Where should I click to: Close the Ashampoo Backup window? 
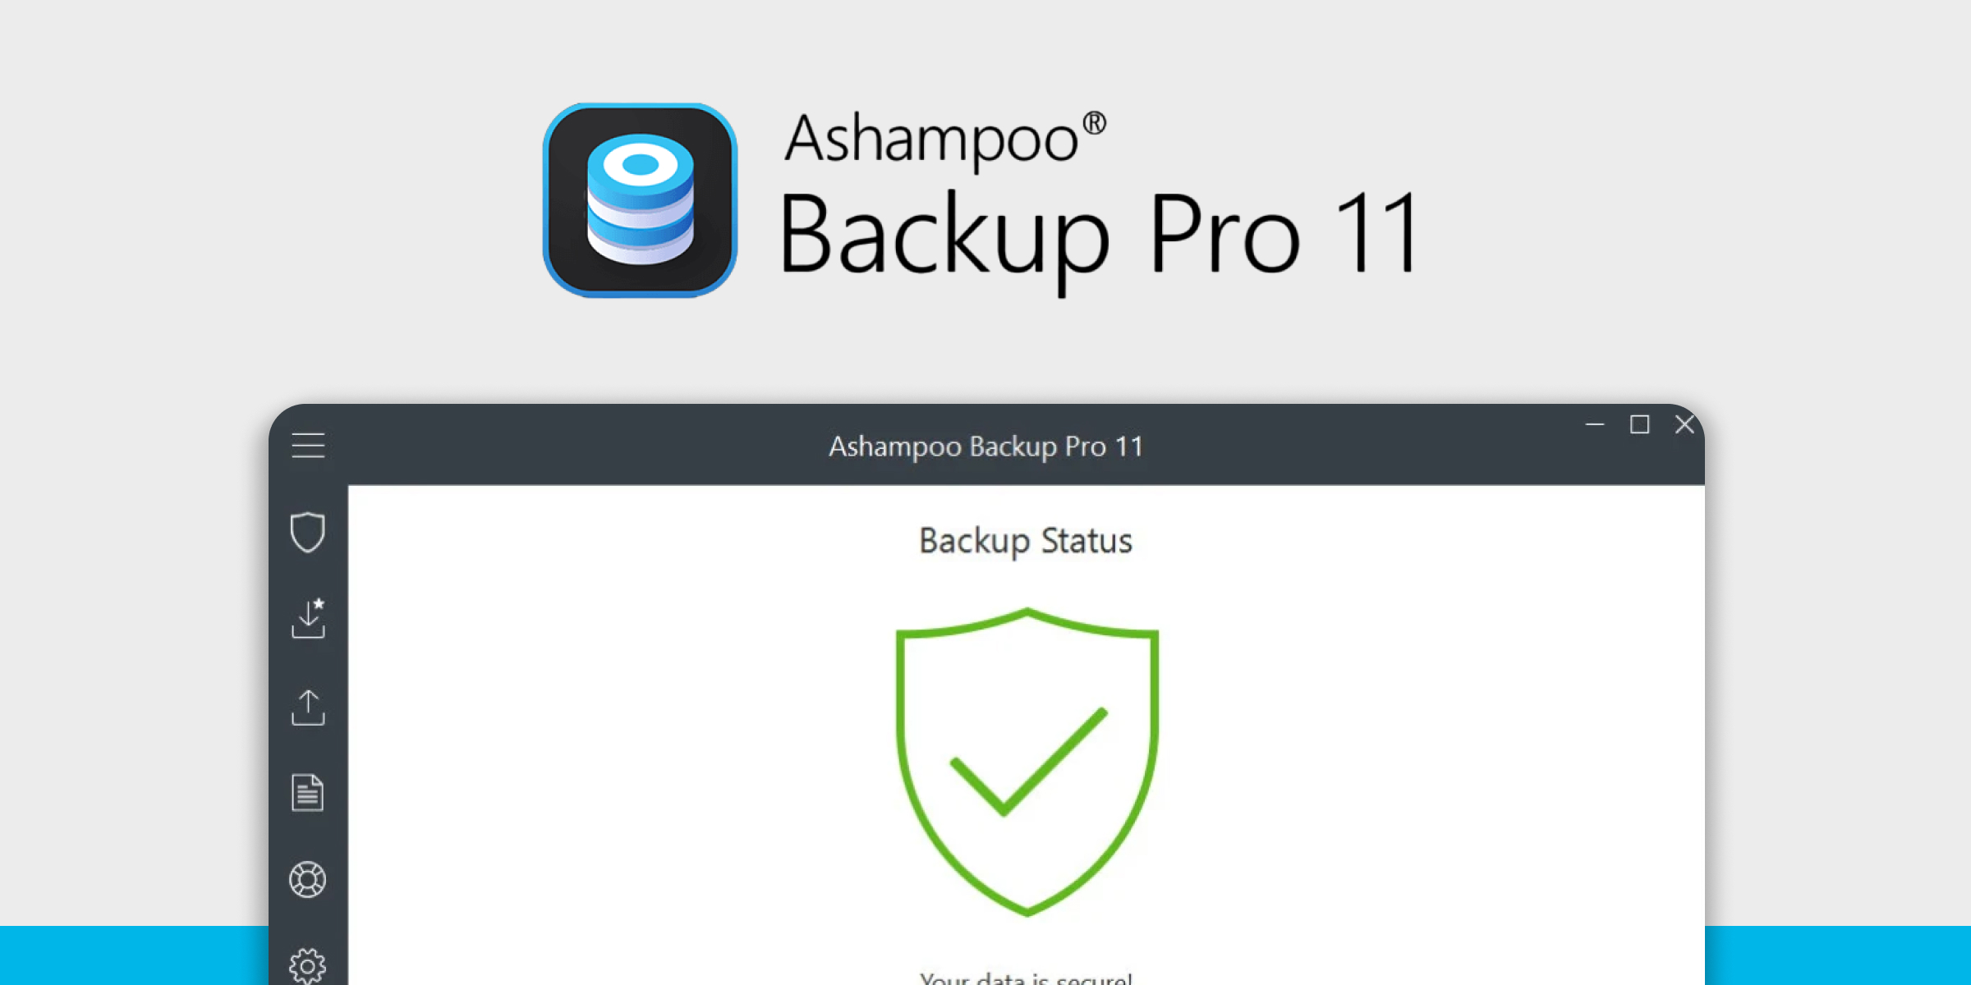click(x=1685, y=425)
